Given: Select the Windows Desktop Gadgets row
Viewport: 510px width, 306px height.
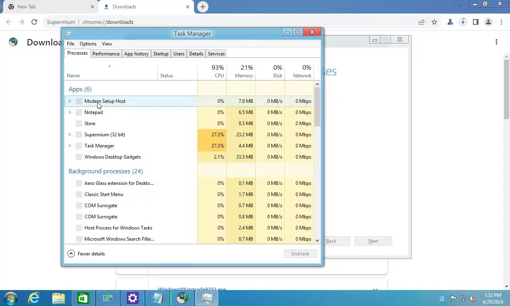Looking at the screenshot, I should [189, 157].
